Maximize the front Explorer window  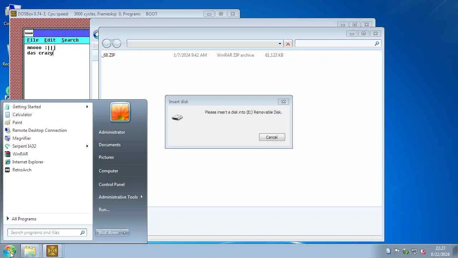coord(364,33)
